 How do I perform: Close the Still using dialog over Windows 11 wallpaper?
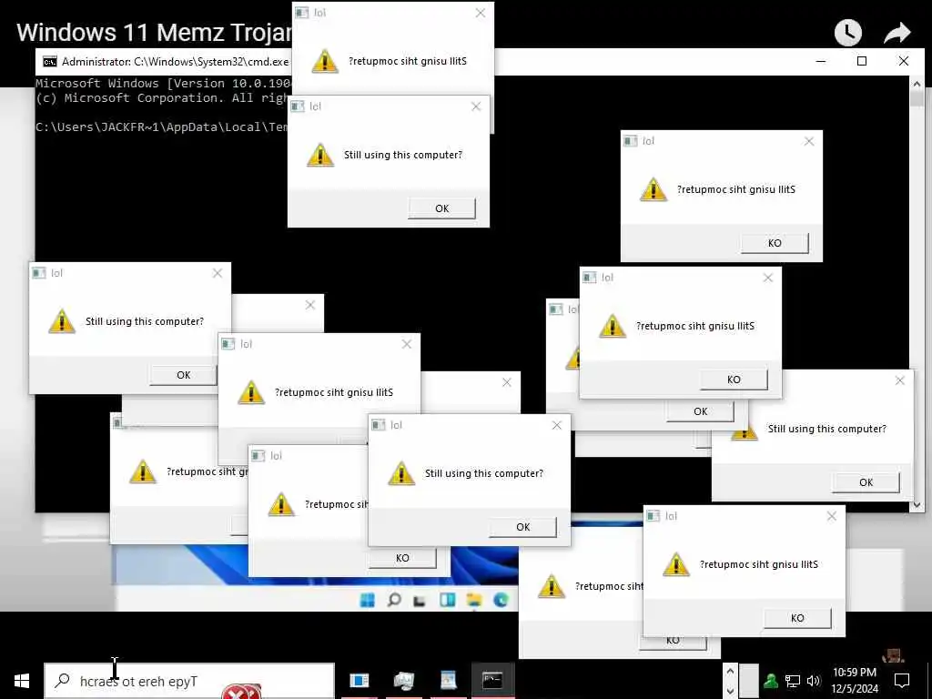(557, 425)
